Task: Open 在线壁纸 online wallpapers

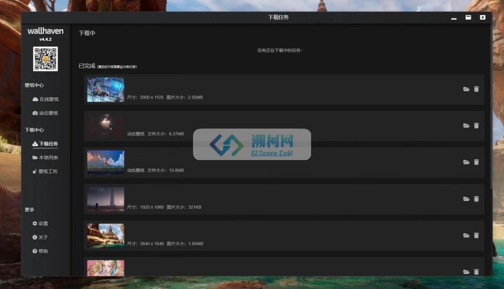Action: (46, 99)
